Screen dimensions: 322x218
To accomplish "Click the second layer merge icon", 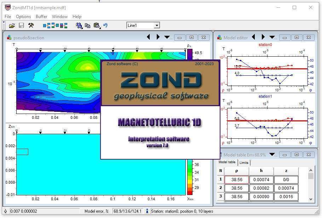I will click(55, 25).
